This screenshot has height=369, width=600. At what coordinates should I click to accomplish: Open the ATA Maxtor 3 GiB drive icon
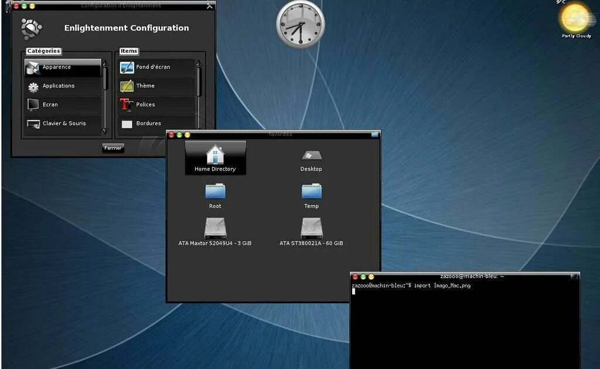click(x=215, y=228)
